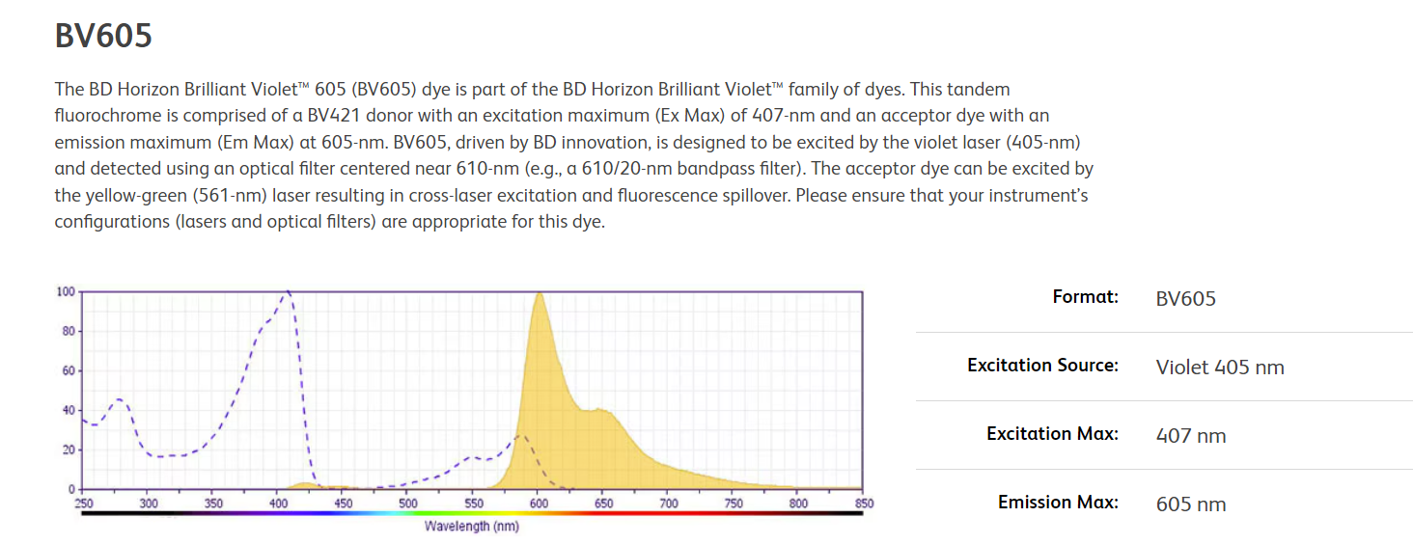Select the 'Excitation Max:' label
This screenshot has width=1413, height=545.
point(1052,434)
